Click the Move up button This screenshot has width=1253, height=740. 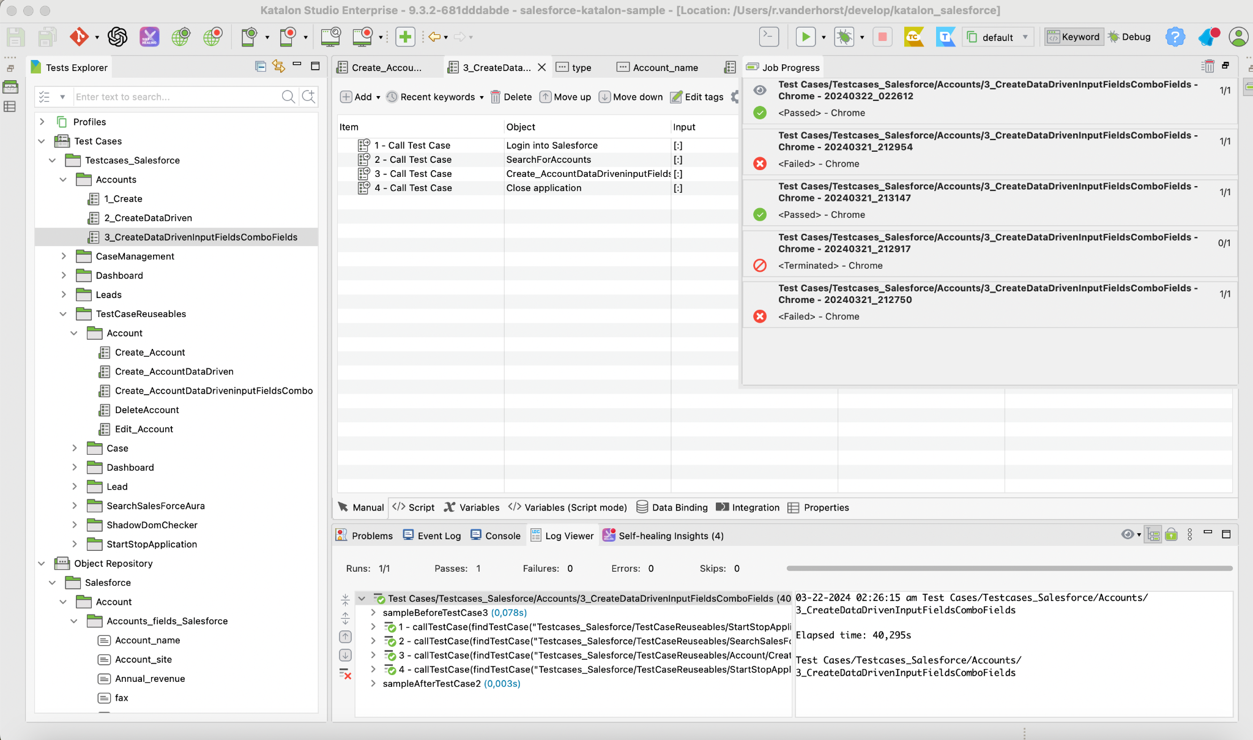pyautogui.click(x=565, y=97)
